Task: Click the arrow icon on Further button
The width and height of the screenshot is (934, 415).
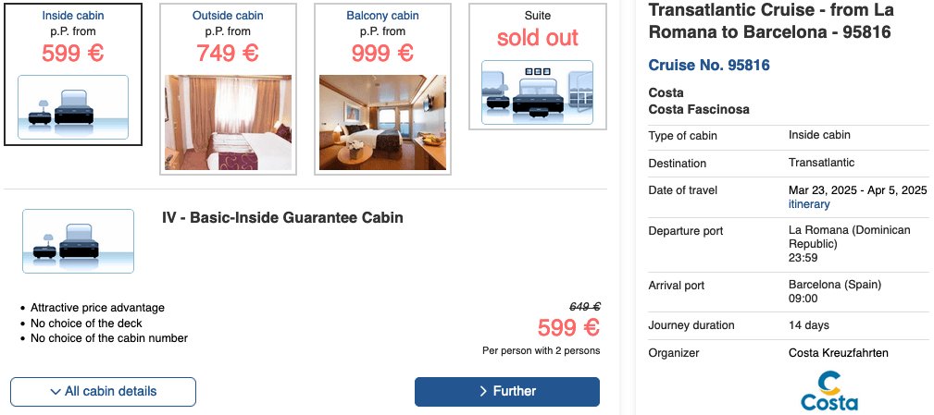Action: click(483, 392)
